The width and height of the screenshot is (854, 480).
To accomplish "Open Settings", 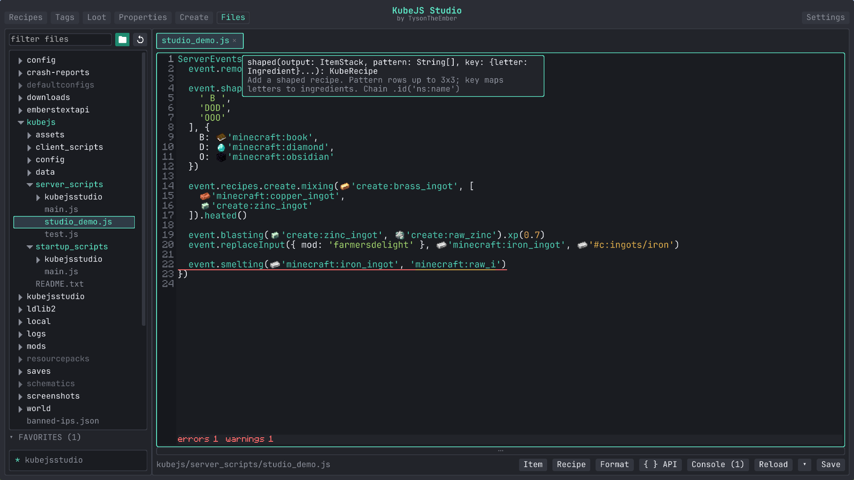I will (x=826, y=17).
